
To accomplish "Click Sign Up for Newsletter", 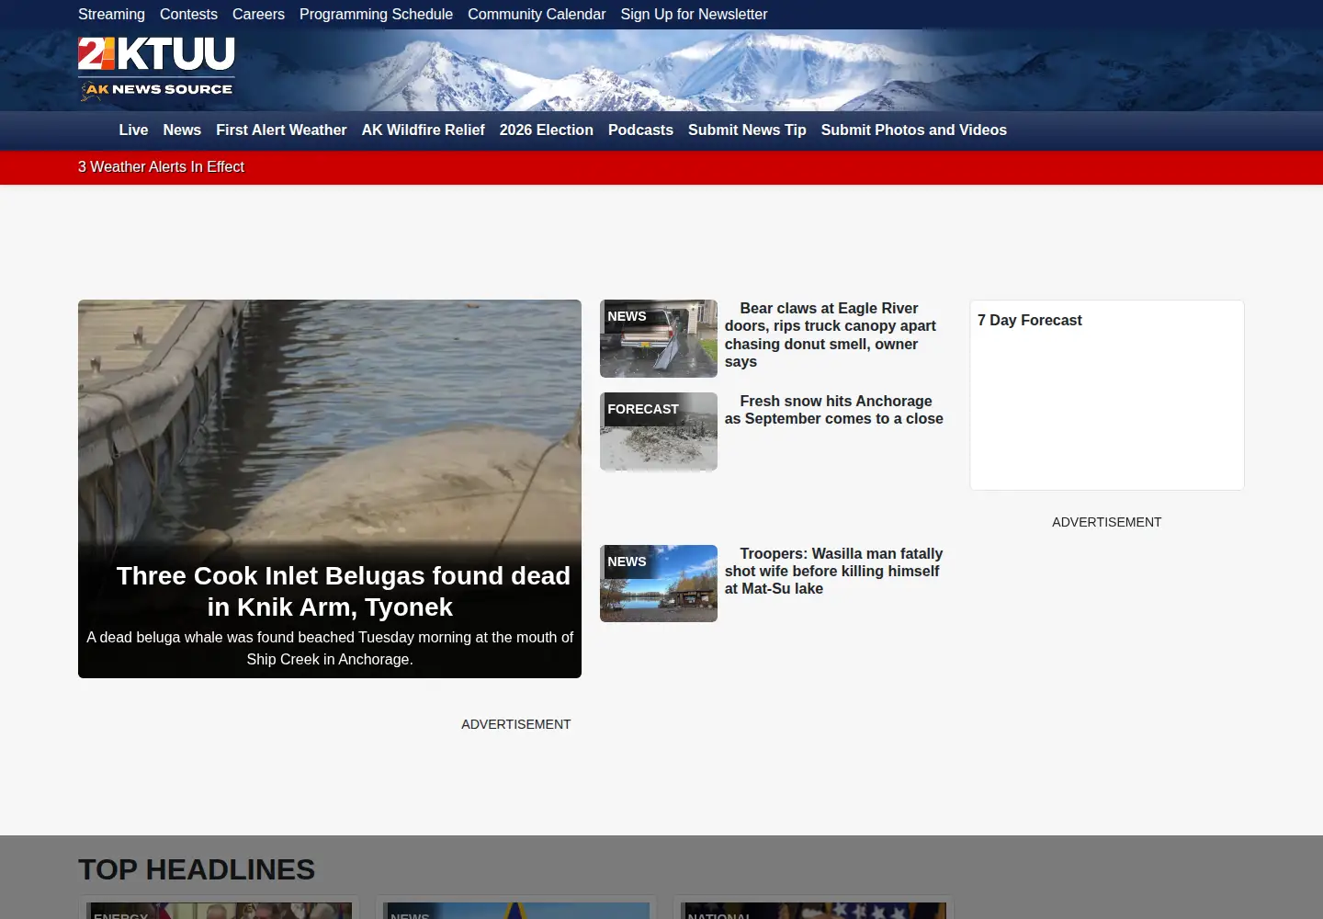I will pyautogui.click(x=694, y=15).
